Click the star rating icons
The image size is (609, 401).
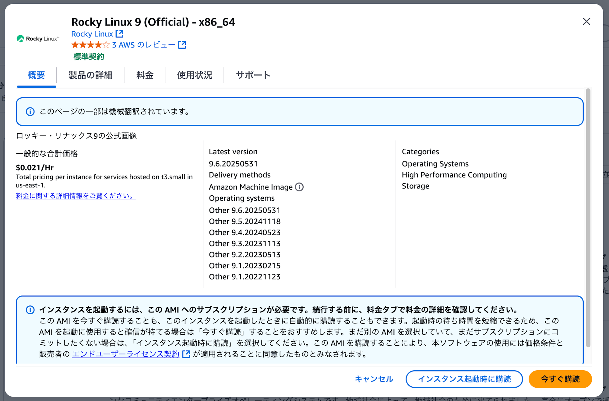(90, 45)
